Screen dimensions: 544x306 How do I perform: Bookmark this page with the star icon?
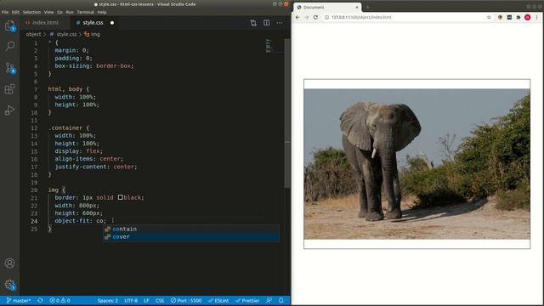[489, 17]
